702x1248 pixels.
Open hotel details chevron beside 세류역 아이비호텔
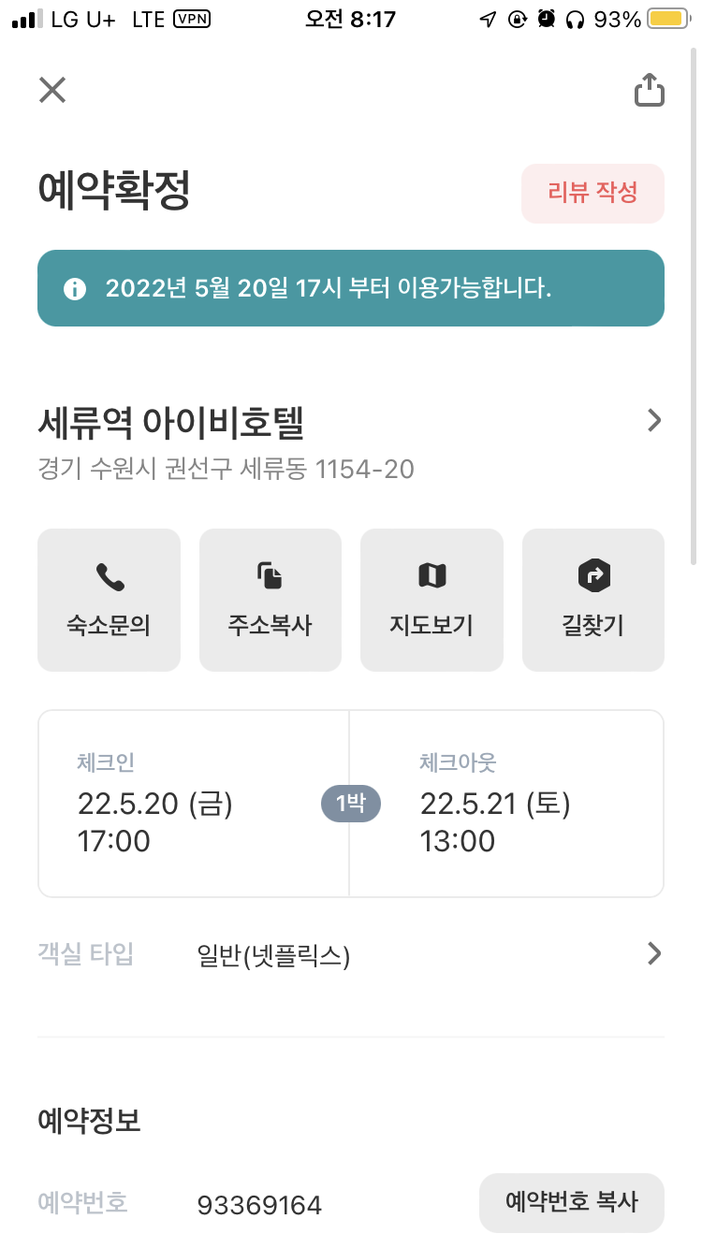654,421
